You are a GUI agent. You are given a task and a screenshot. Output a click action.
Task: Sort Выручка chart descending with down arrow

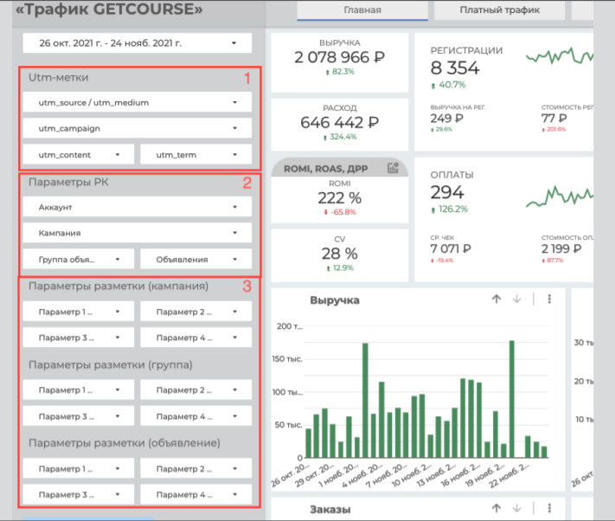point(517,299)
